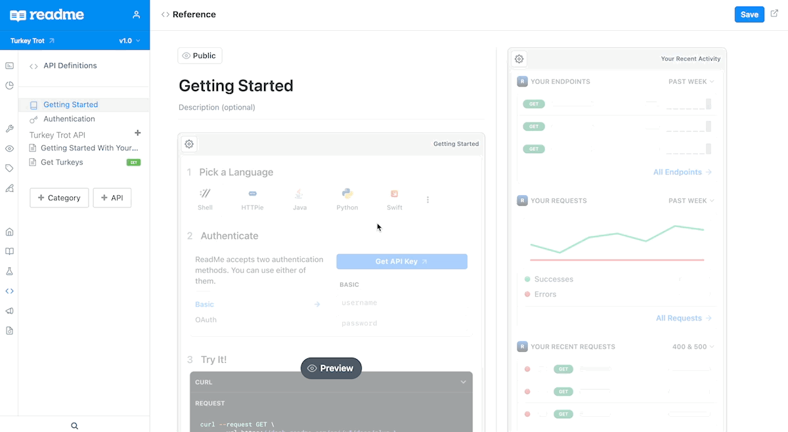Click the + API button
788x432 pixels.
coord(112,198)
